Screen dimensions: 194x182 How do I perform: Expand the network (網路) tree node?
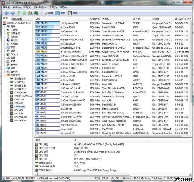click(x=5, y=51)
